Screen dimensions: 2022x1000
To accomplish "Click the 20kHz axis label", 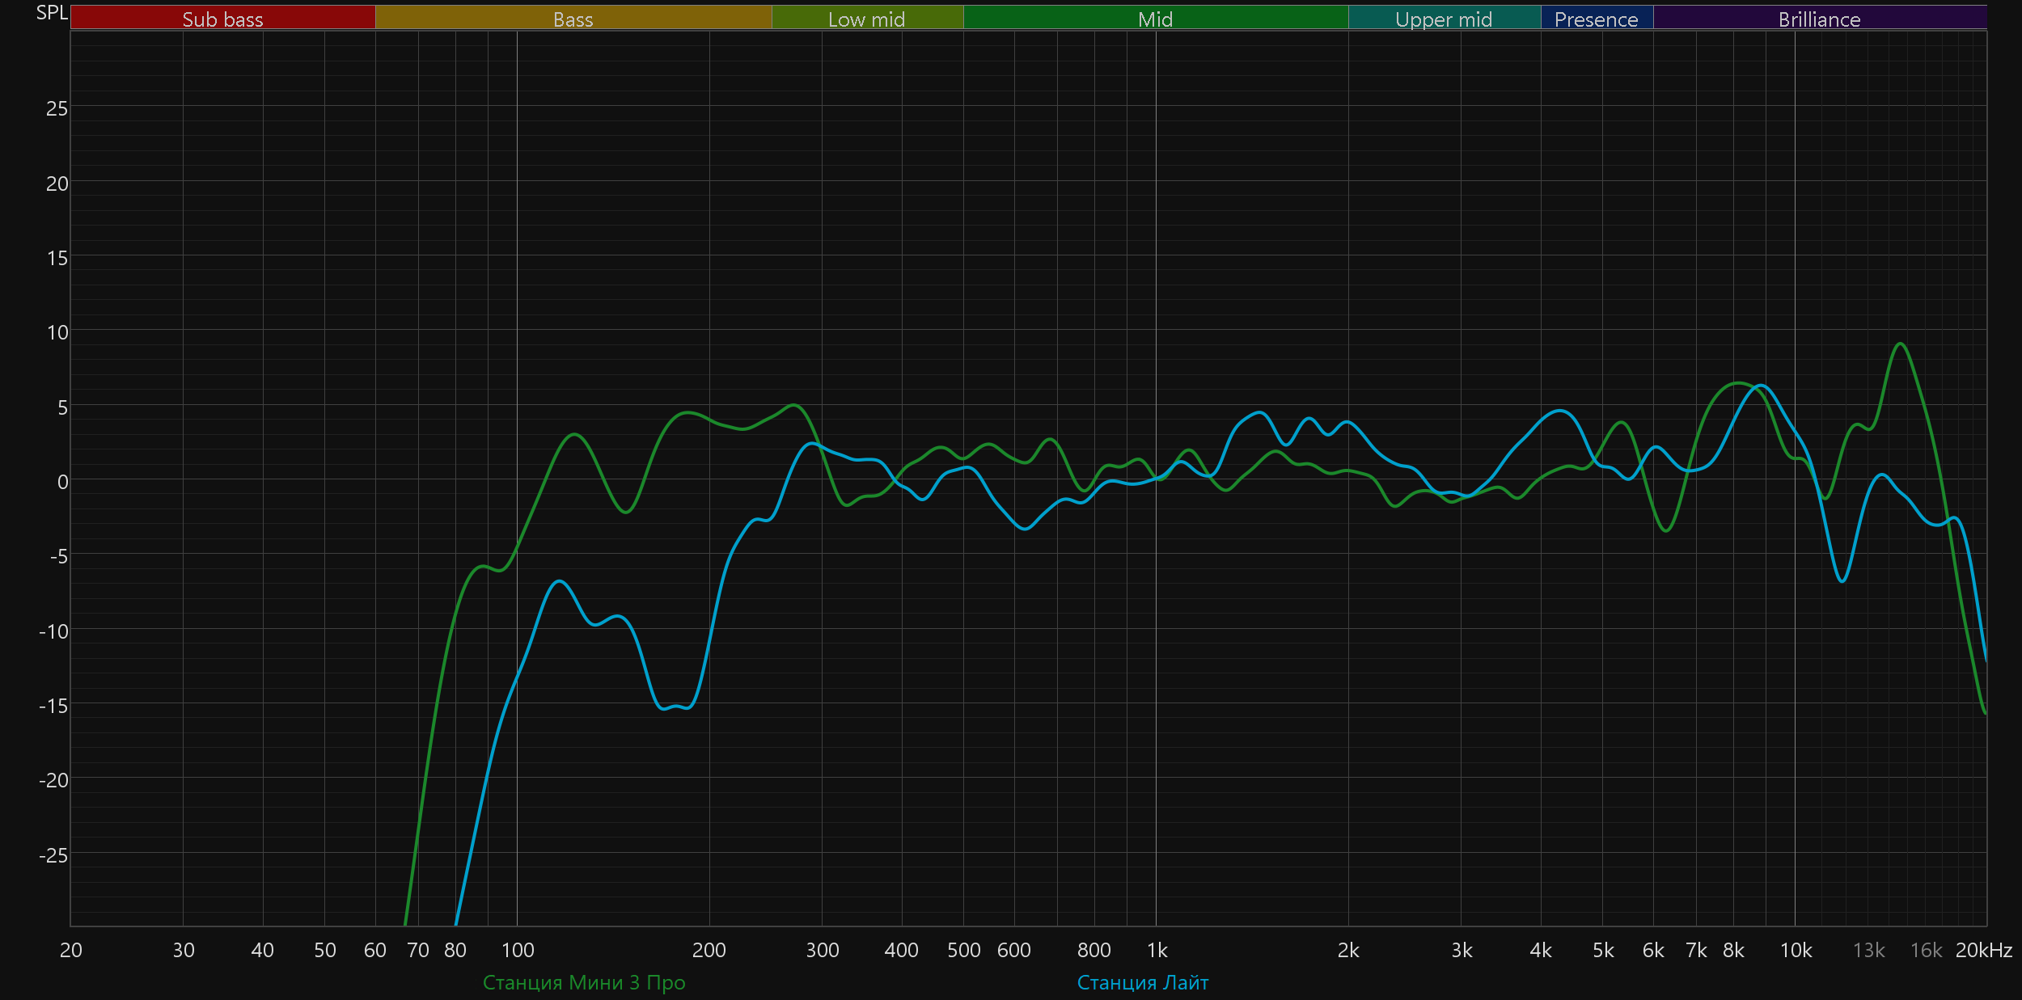I will (x=1983, y=950).
